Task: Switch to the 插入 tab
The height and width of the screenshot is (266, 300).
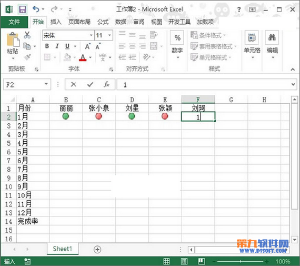Action: tap(56, 22)
